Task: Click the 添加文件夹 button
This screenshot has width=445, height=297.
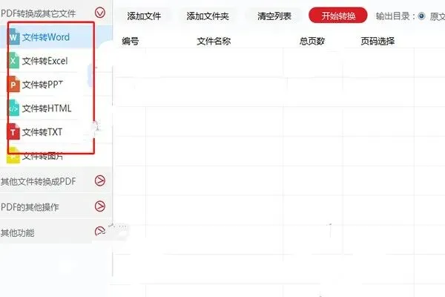Action: click(208, 16)
